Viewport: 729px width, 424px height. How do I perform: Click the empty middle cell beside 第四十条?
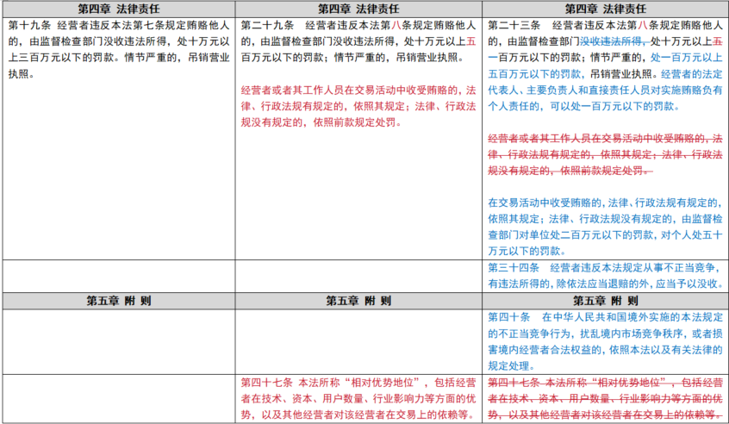pyautogui.click(x=359, y=339)
